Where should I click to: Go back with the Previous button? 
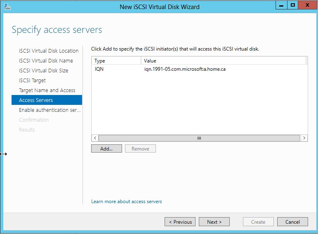[180, 222]
